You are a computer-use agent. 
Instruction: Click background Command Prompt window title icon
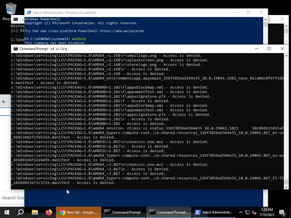[x=16, y=19]
